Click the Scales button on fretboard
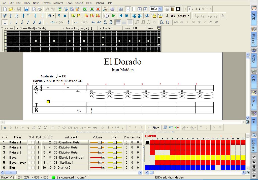This screenshot has width=258, height=180. pyautogui.click(x=149, y=28)
